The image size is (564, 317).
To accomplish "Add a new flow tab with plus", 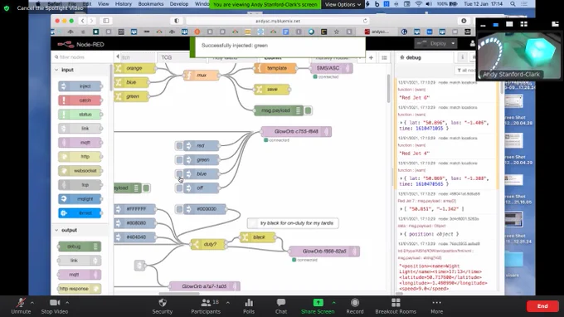I will (371, 57).
